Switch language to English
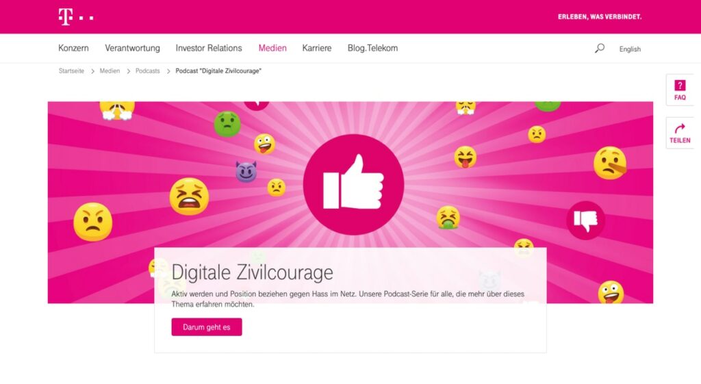The width and height of the screenshot is (701, 384). [630, 49]
